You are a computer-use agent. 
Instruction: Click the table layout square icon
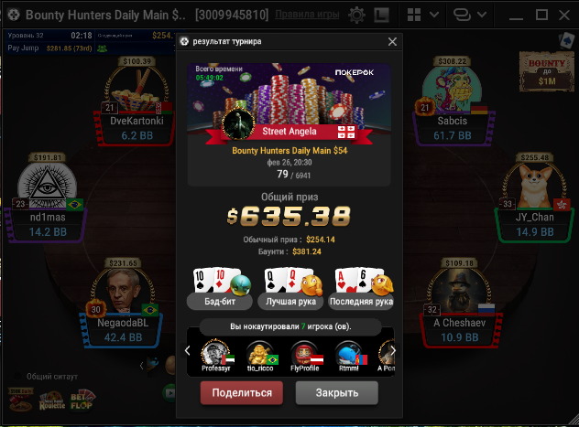(381, 16)
